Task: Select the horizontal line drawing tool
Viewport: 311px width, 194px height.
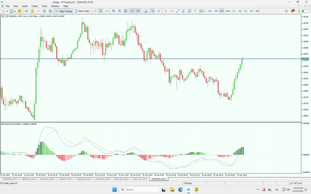Action: (172, 11)
